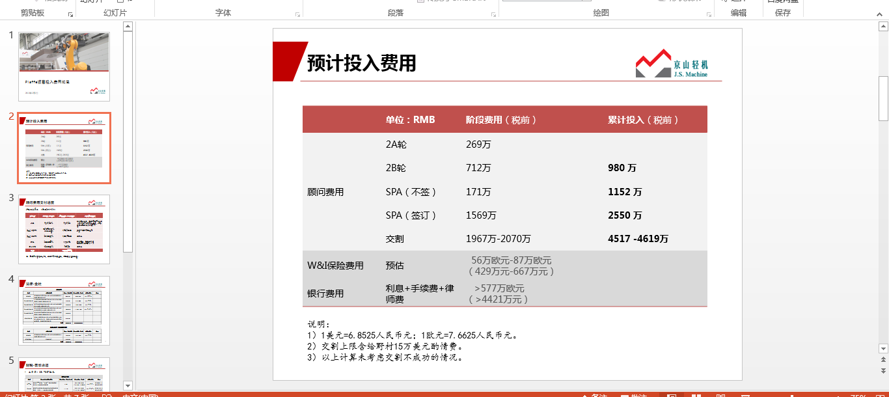Click the note line 2）交割上限含给野村
This screenshot has width=889, height=397.
tap(385, 346)
